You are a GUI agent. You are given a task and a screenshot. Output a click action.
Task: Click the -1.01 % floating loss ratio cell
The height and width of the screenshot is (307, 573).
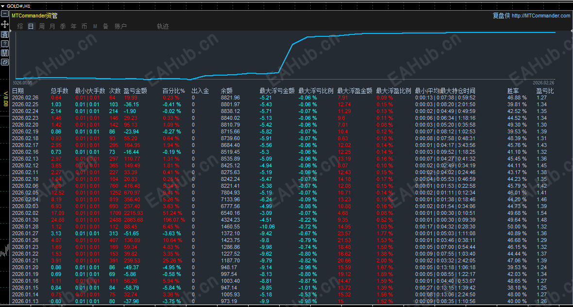(x=308, y=288)
